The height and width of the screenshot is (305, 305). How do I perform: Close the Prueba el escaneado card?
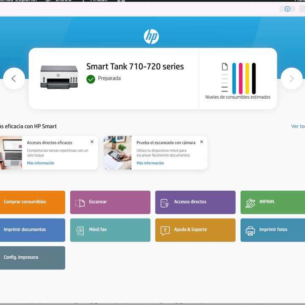coord(201,142)
